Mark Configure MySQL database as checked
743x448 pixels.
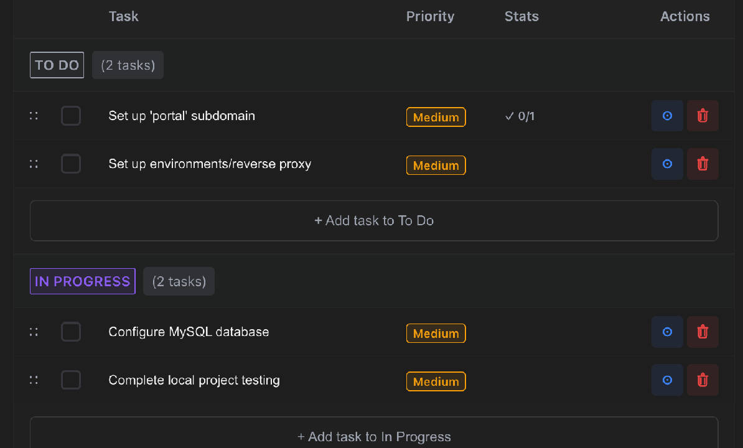point(71,332)
